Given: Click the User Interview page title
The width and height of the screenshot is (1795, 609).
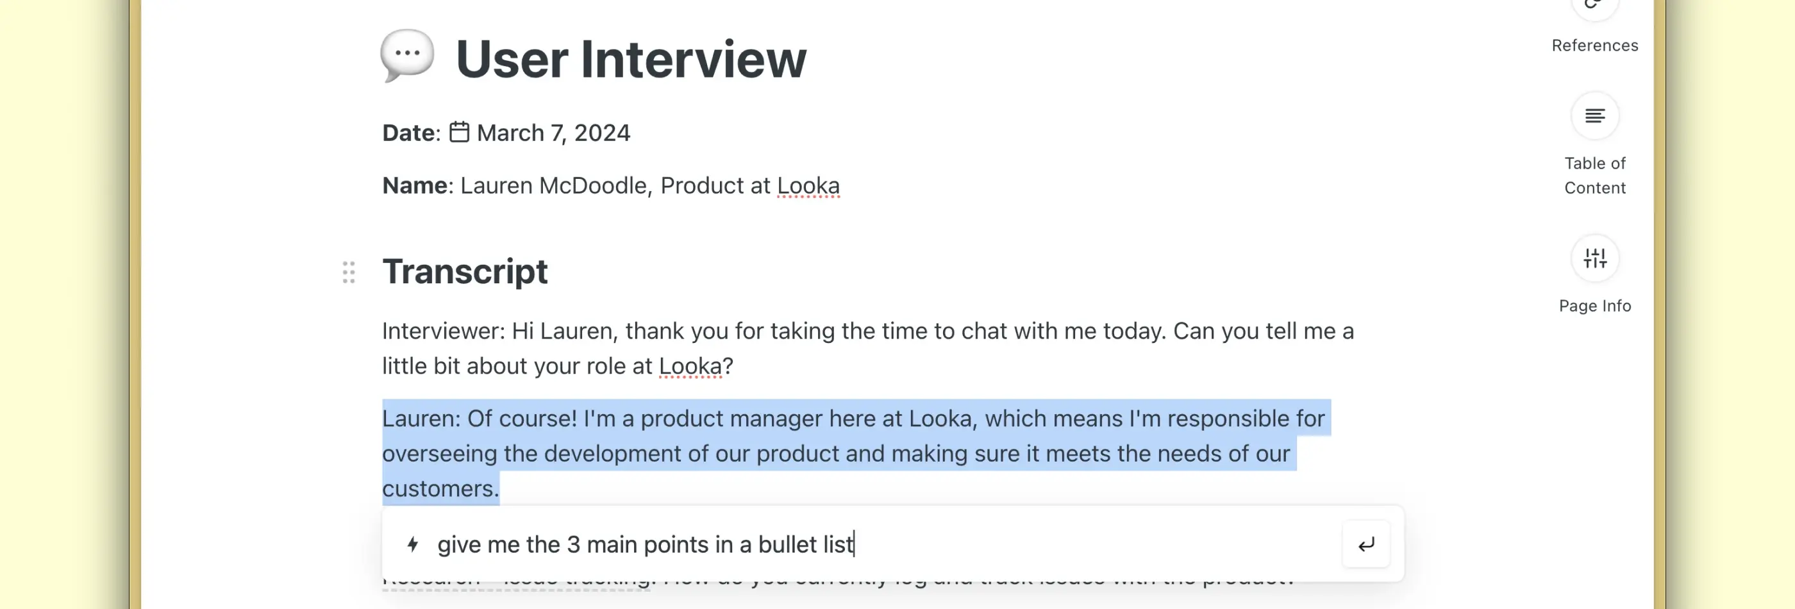Looking at the screenshot, I should [x=631, y=59].
